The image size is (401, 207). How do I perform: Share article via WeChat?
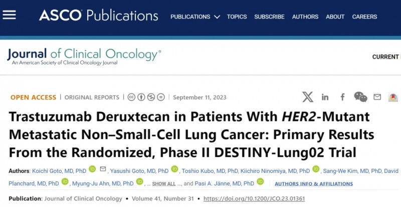pyautogui.click(x=360, y=97)
